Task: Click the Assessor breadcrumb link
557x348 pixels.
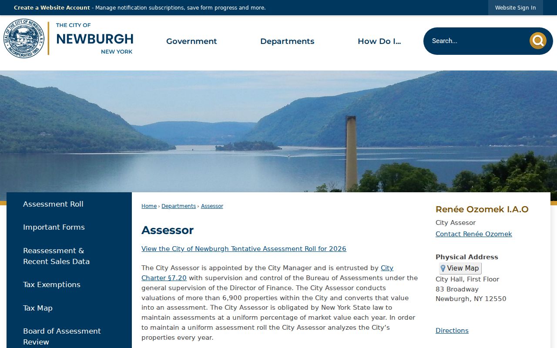Action: pos(212,206)
